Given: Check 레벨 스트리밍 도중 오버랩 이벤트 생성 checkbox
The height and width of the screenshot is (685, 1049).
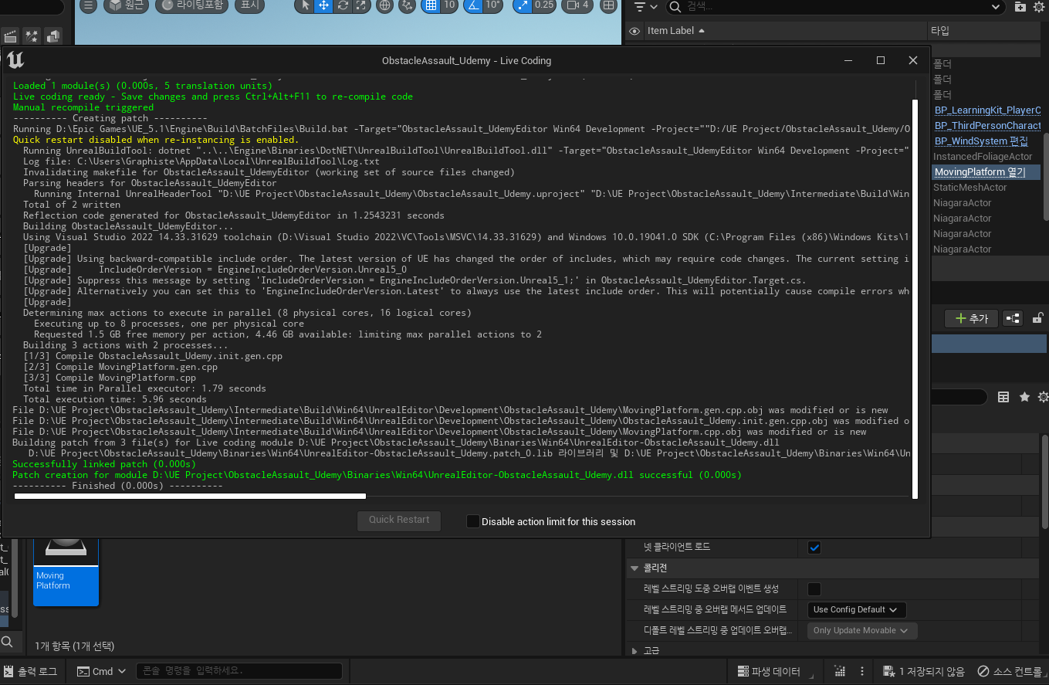Looking at the screenshot, I should [814, 589].
